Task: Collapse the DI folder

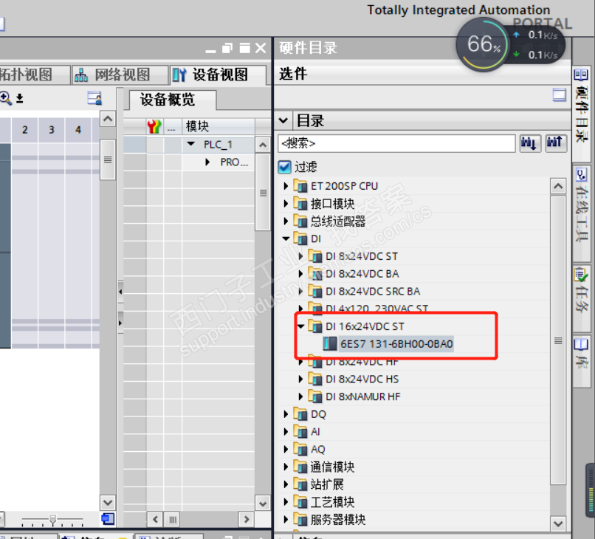Action: coord(286,238)
